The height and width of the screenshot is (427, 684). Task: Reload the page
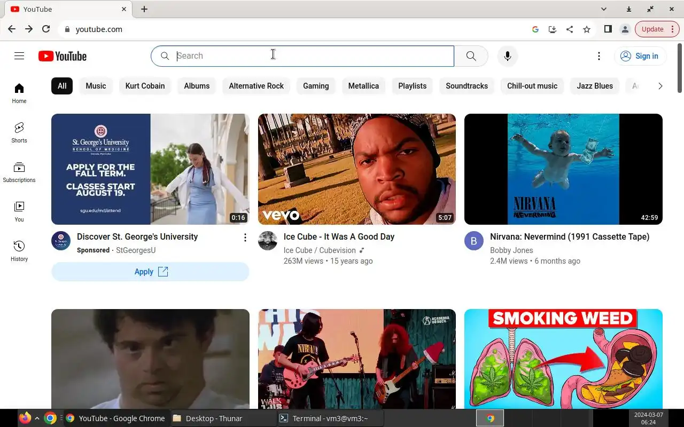[x=46, y=29]
